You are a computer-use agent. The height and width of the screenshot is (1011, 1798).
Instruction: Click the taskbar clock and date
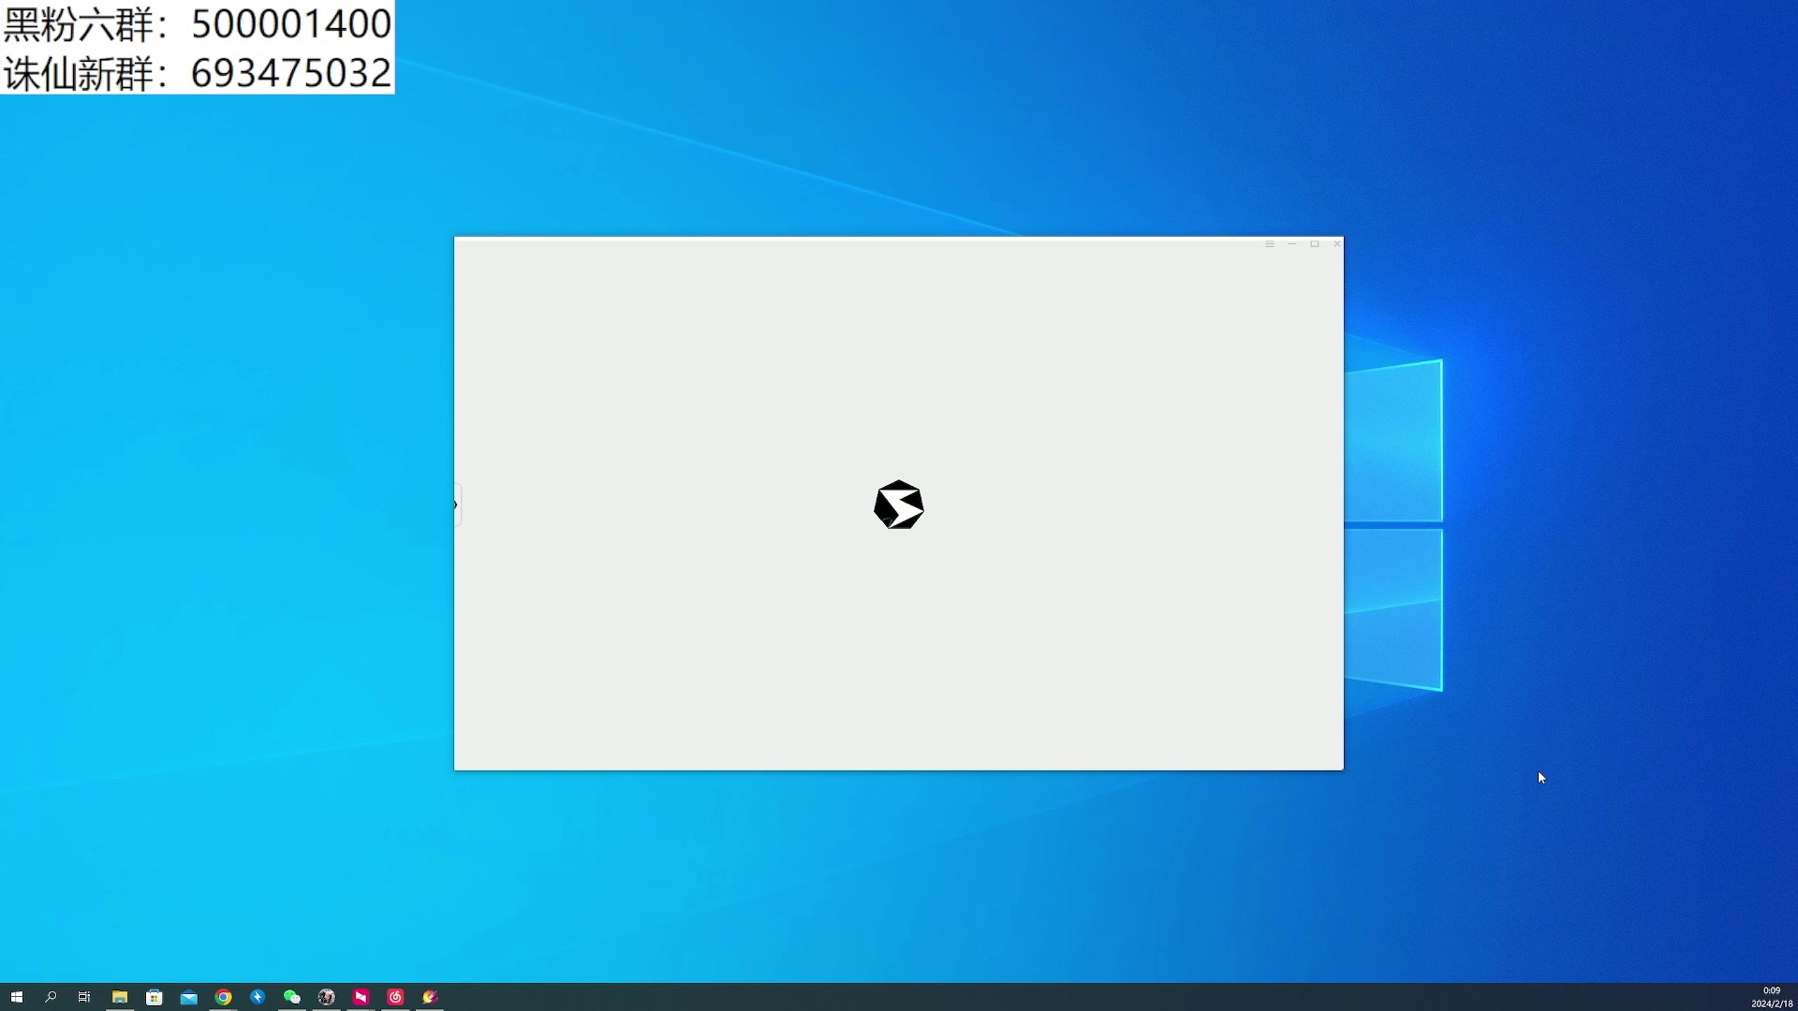(1771, 997)
